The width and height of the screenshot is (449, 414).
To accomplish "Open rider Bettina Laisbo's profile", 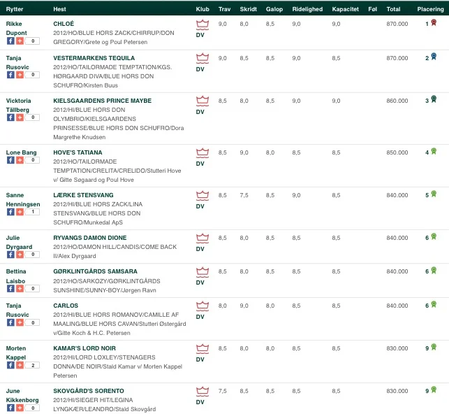I will [16, 276].
